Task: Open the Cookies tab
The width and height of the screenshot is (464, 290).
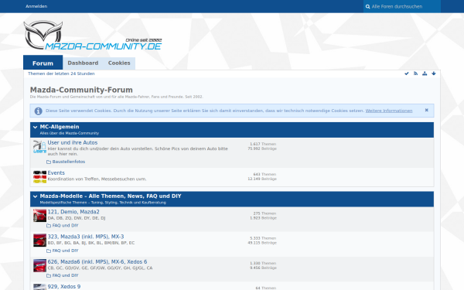Action: 119,63
